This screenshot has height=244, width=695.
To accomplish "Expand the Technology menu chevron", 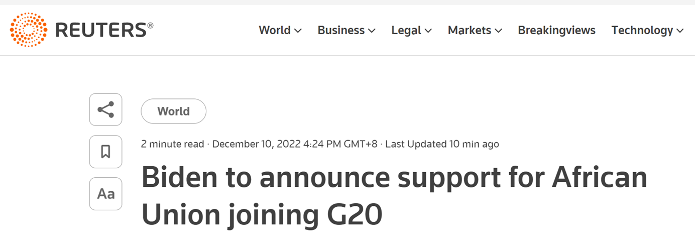I will tap(680, 31).
